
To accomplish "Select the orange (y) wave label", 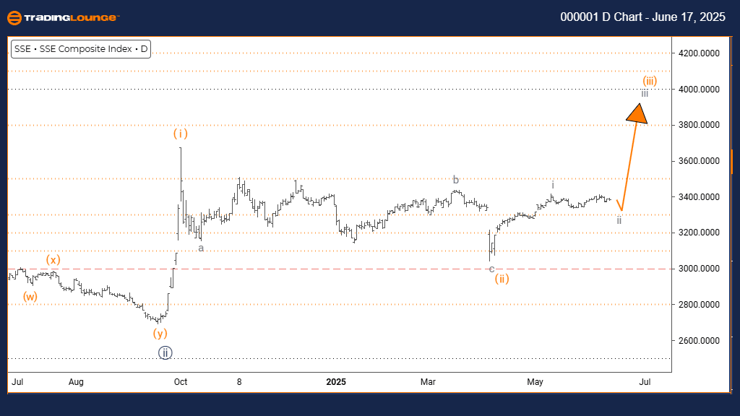I will click(x=160, y=333).
